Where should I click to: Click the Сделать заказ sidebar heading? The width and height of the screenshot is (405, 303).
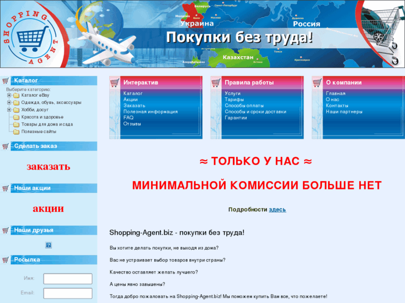click(x=36, y=146)
